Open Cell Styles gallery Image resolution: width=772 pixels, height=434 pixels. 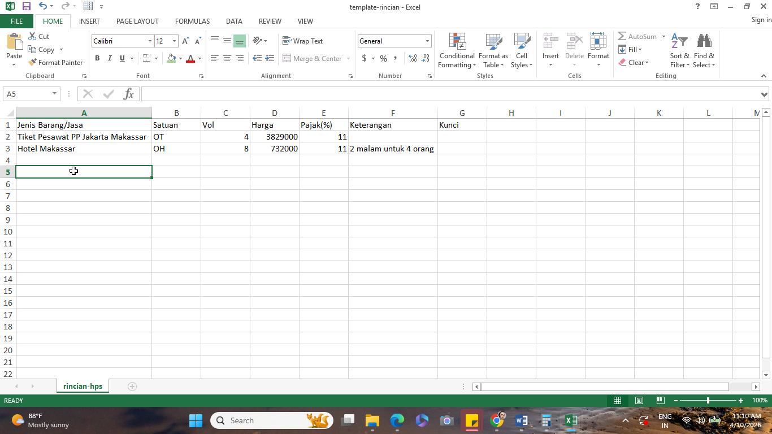522,50
